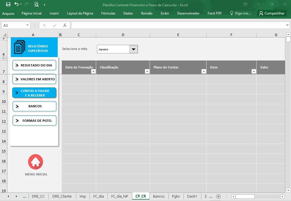Add a new sheet with plus icon
The height and width of the screenshot is (201, 291).
(x=218, y=196)
